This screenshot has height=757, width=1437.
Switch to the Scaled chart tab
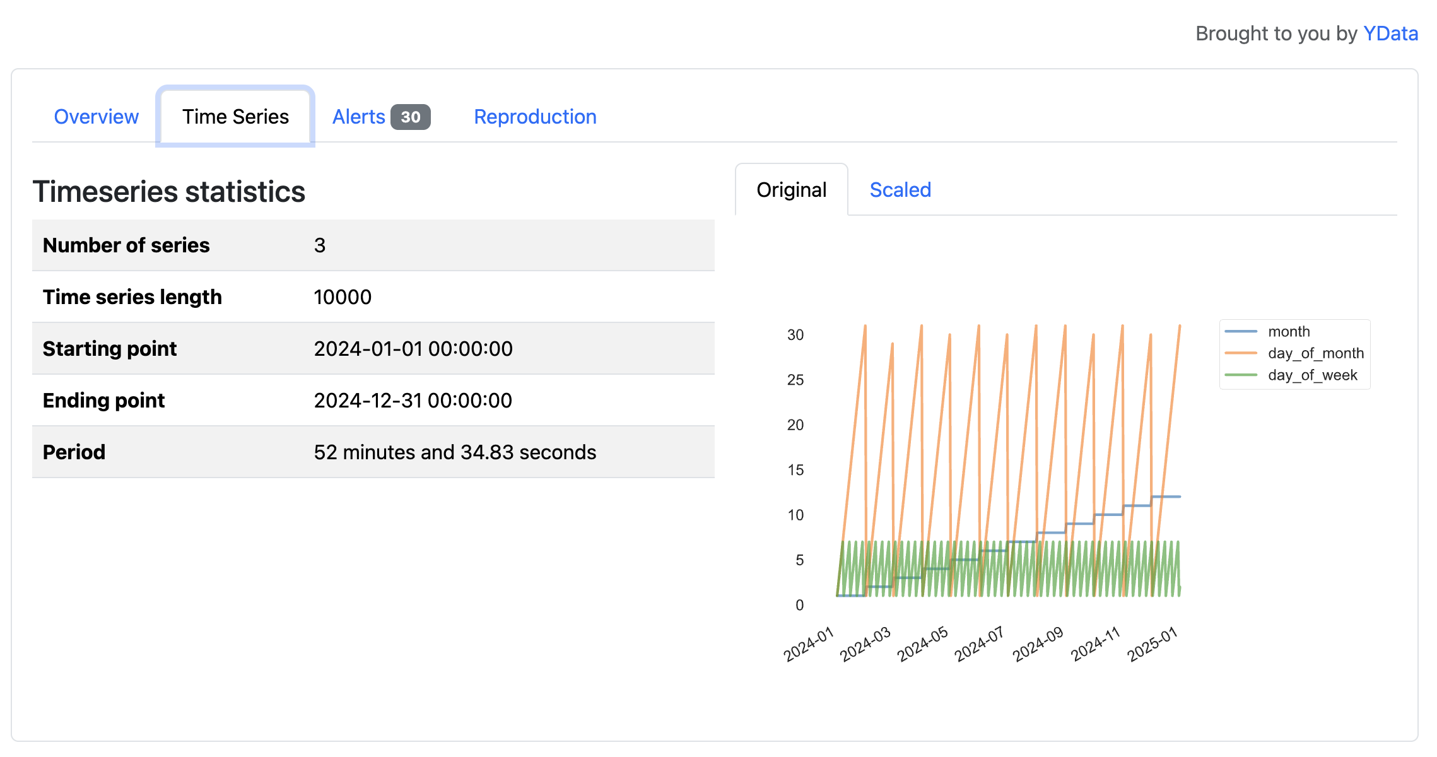coord(900,190)
